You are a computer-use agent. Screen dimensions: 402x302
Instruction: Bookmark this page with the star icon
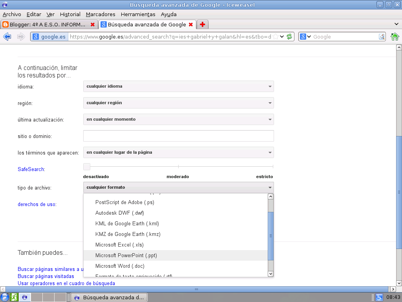click(x=276, y=37)
